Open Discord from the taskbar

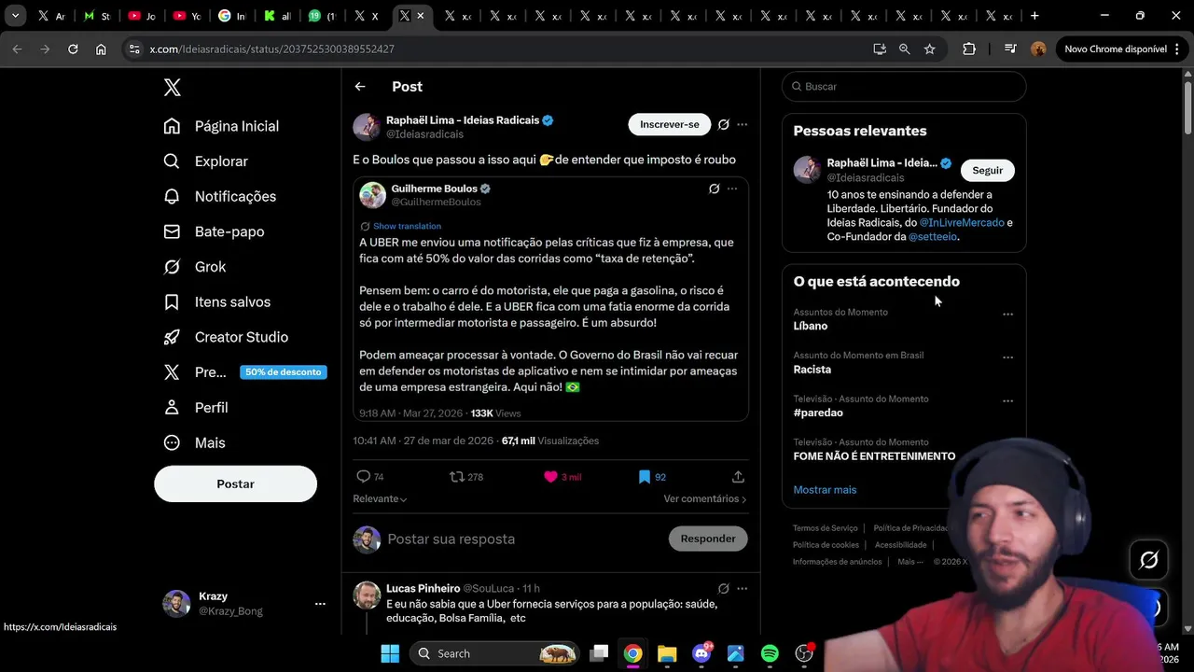click(701, 653)
